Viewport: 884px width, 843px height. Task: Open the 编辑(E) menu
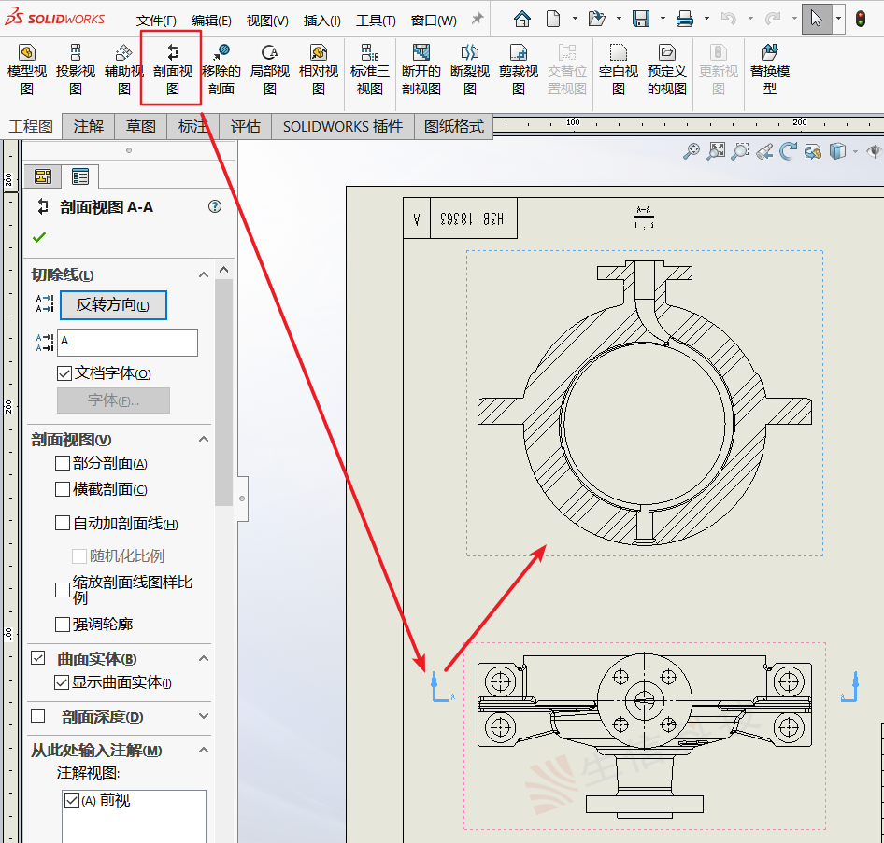(x=211, y=21)
